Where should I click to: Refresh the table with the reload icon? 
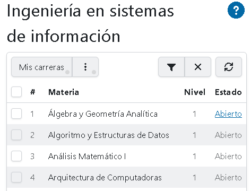(x=229, y=67)
